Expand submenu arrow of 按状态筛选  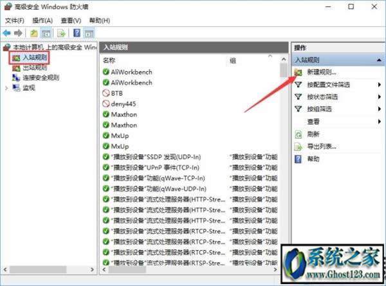click(380, 97)
